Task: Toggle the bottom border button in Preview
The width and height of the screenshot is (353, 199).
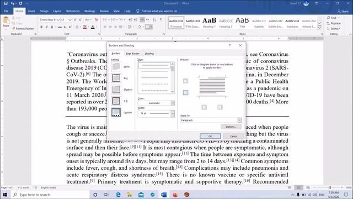Action: click(185, 92)
